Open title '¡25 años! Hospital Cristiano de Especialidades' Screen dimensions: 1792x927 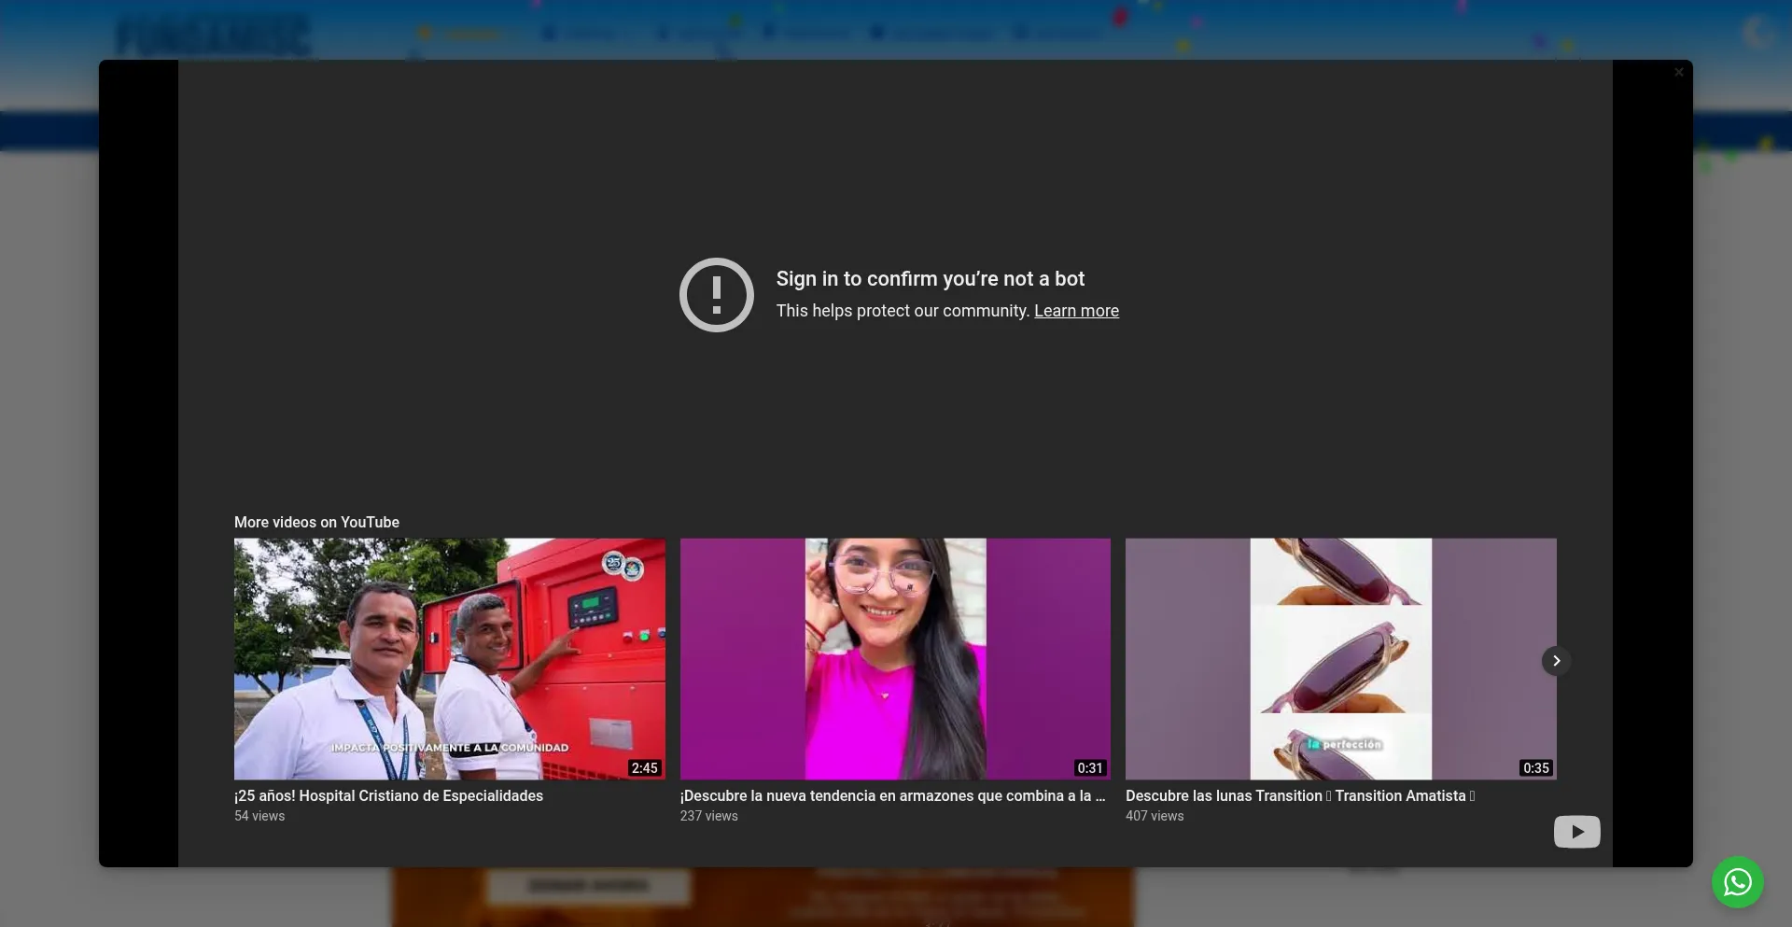pos(388,796)
